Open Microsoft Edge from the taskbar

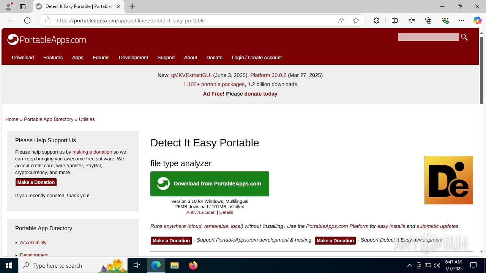(156, 265)
